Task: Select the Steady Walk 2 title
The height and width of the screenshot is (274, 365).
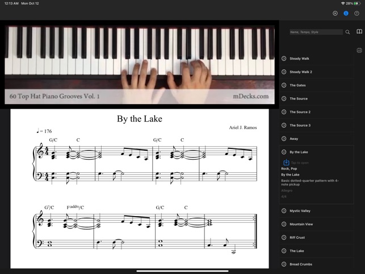Action: (301, 72)
